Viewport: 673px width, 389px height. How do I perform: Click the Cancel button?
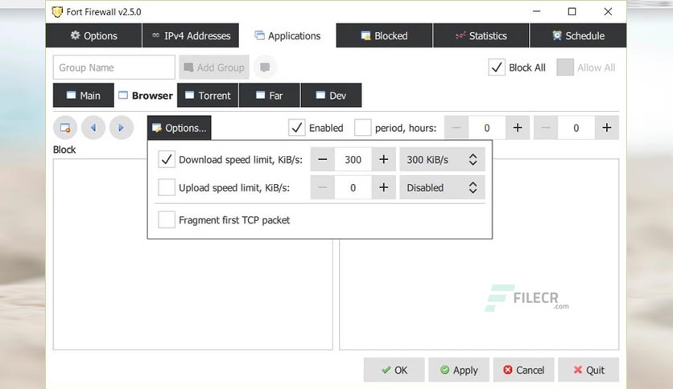click(x=523, y=370)
